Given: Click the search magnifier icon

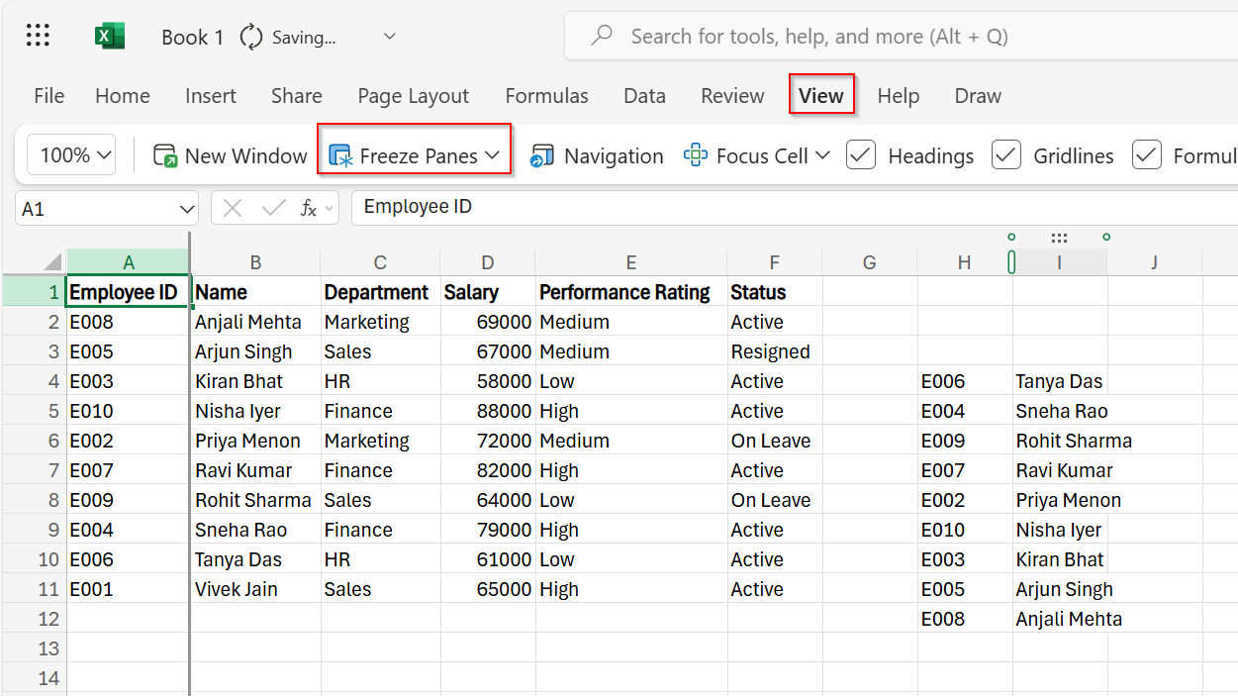Looking at the screenshot, I should pos(602,35).
